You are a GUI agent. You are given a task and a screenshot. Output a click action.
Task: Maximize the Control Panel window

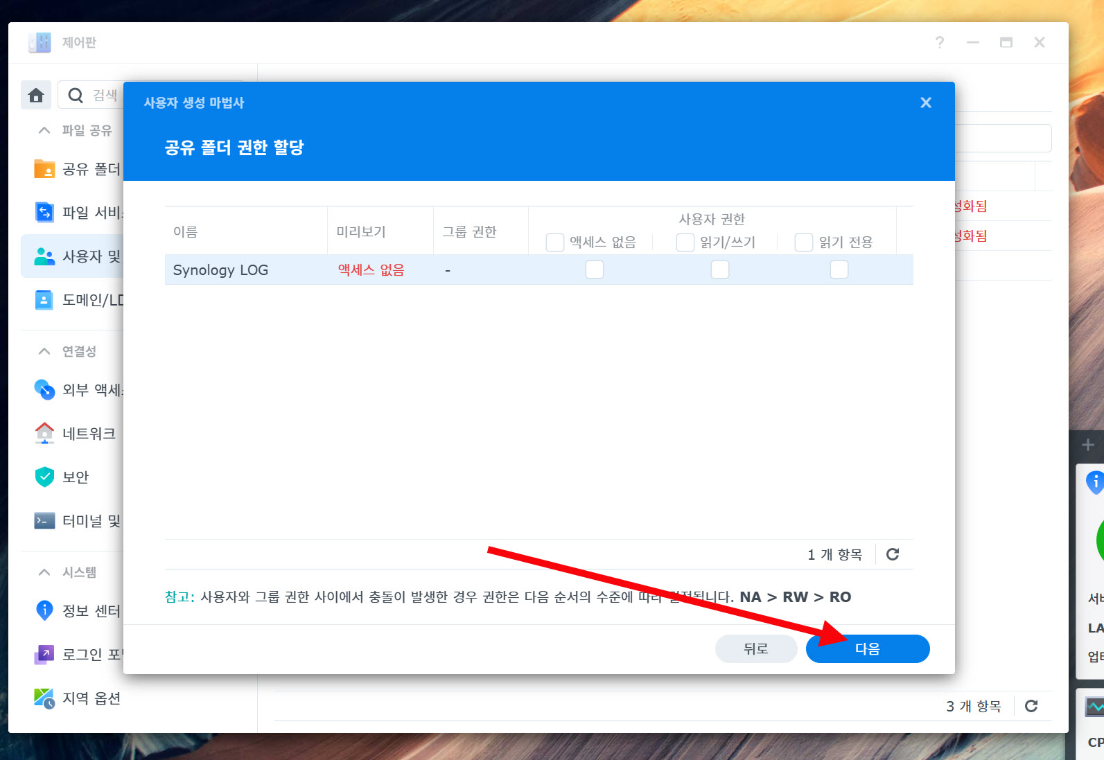coord(1006,42)
